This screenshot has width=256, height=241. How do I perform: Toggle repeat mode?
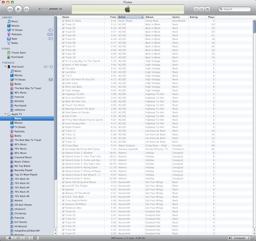26,238
